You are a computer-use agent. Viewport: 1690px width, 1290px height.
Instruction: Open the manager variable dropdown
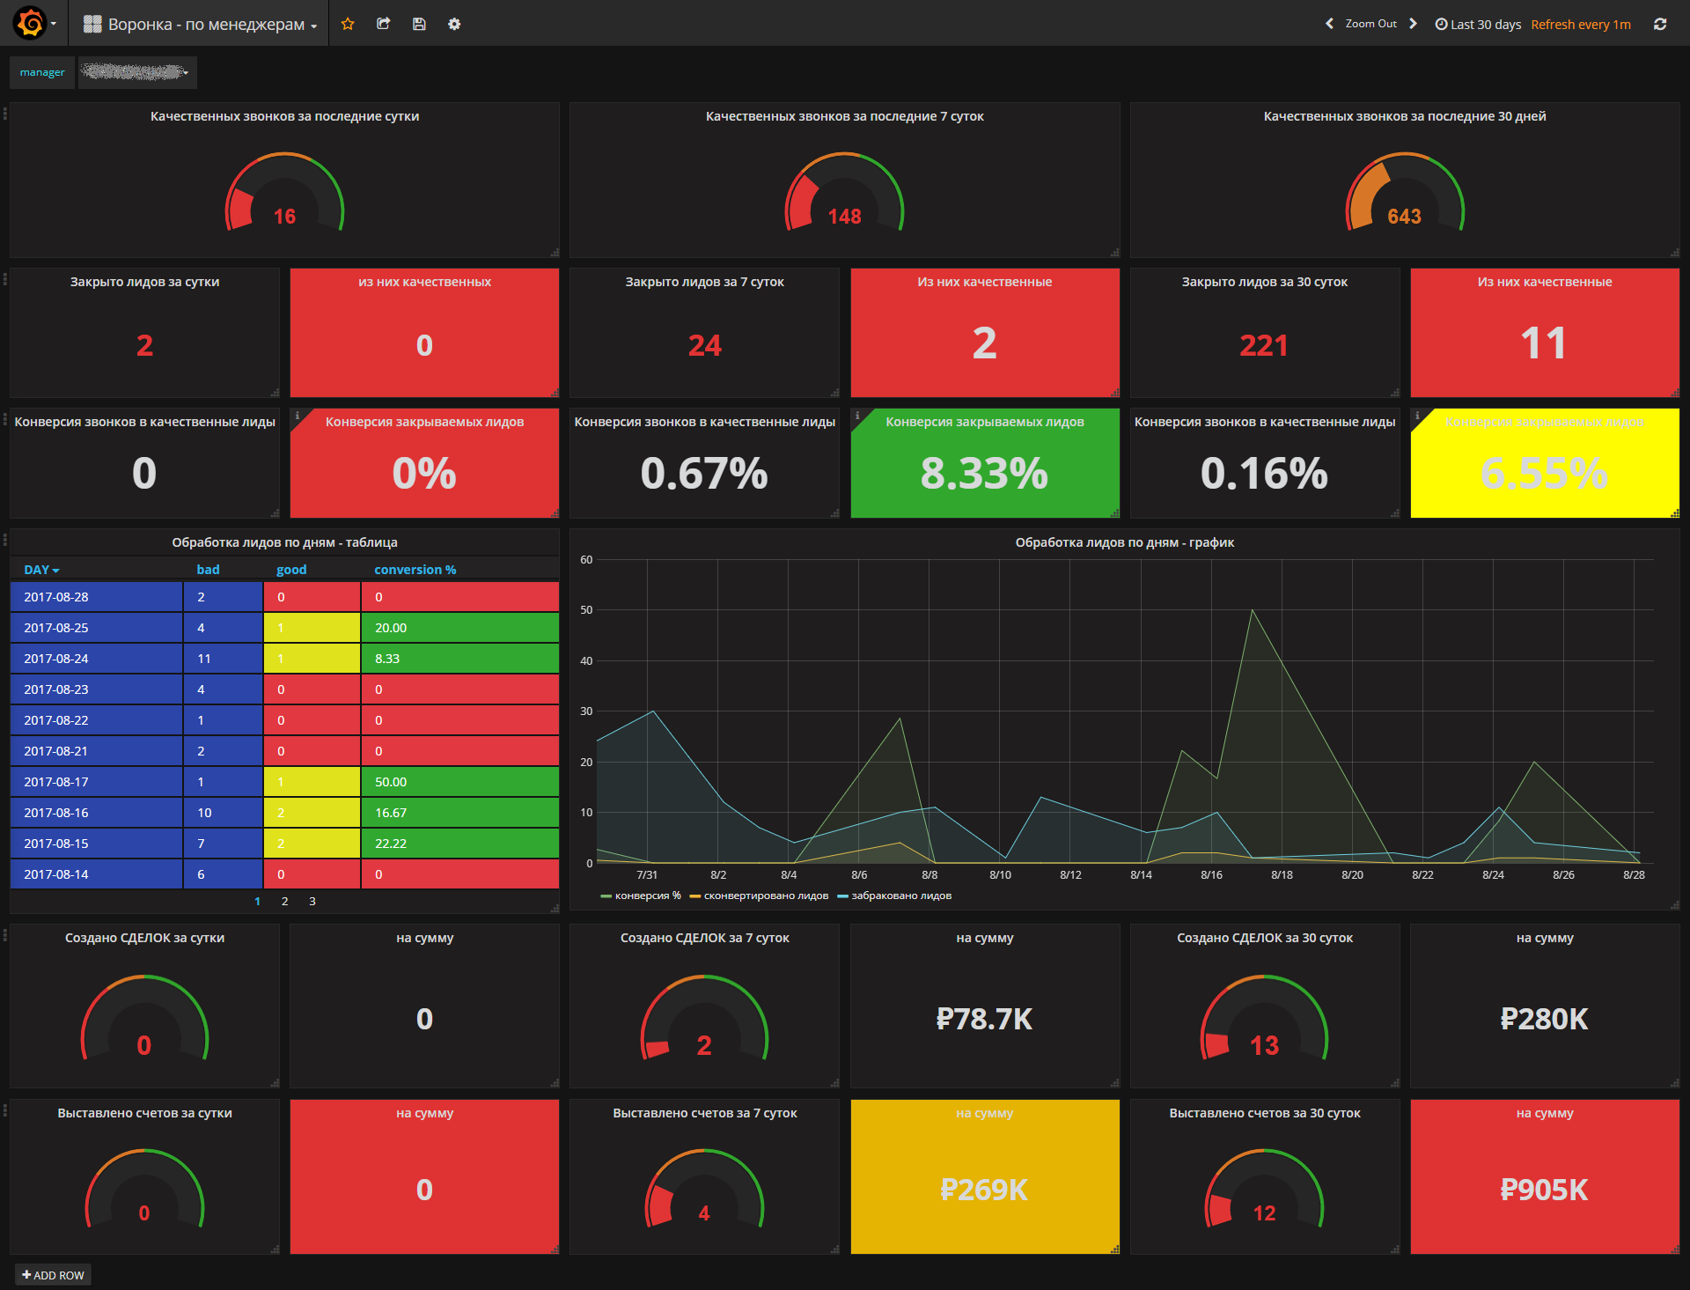click(x=137, y=72)
